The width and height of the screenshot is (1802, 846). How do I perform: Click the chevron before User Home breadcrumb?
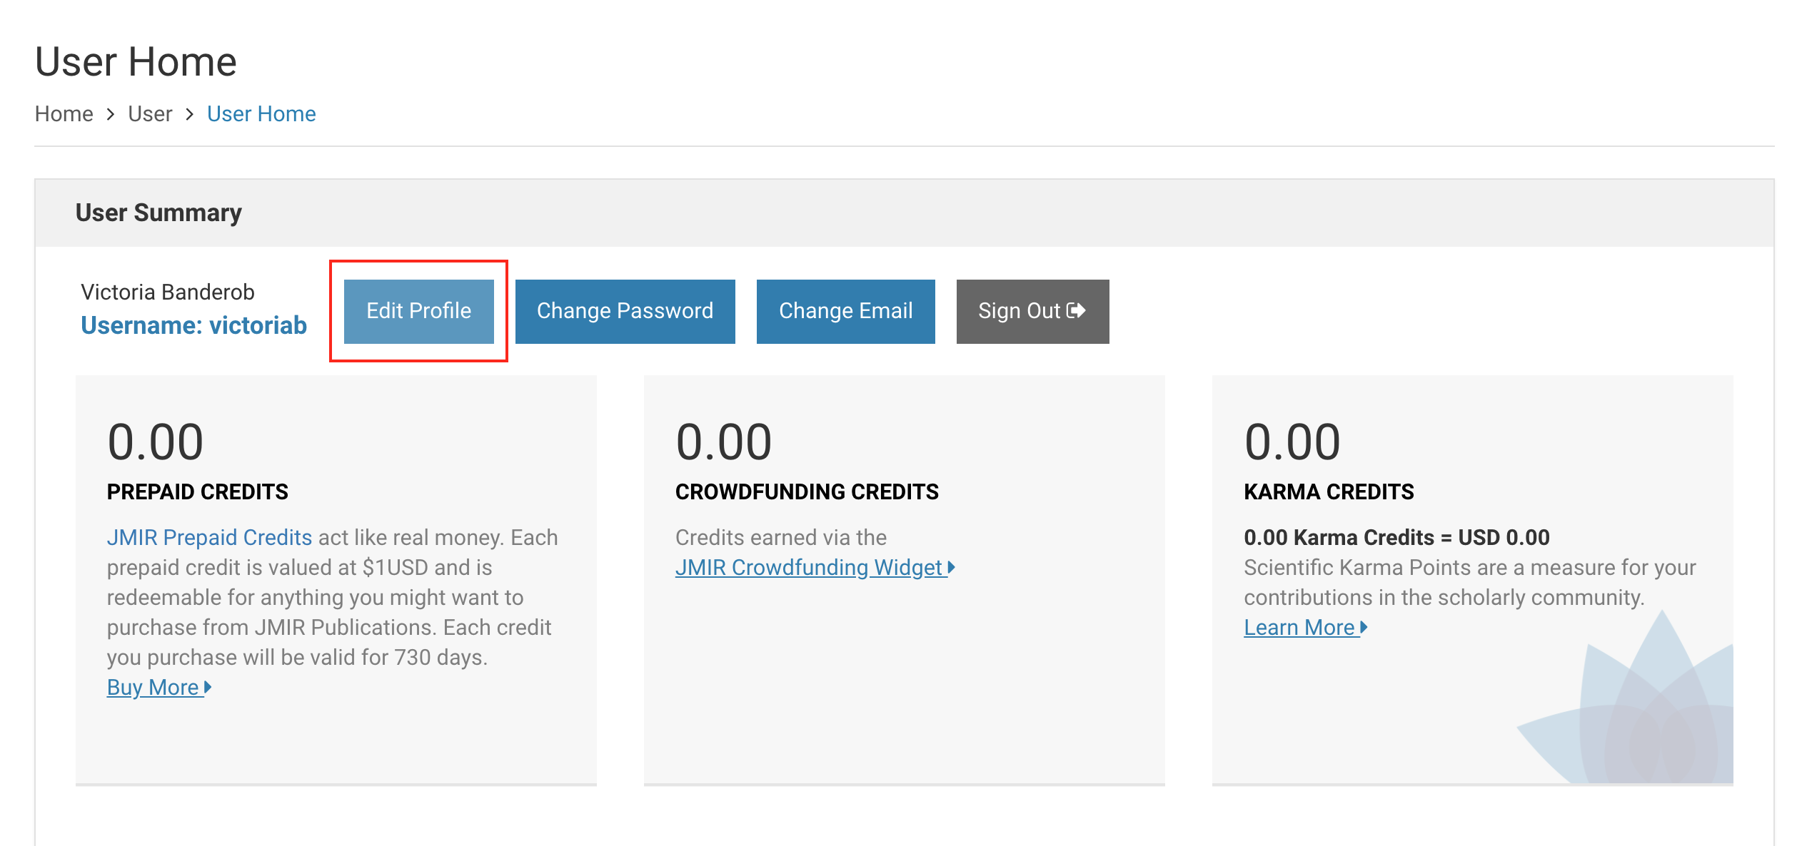[189, 114]
